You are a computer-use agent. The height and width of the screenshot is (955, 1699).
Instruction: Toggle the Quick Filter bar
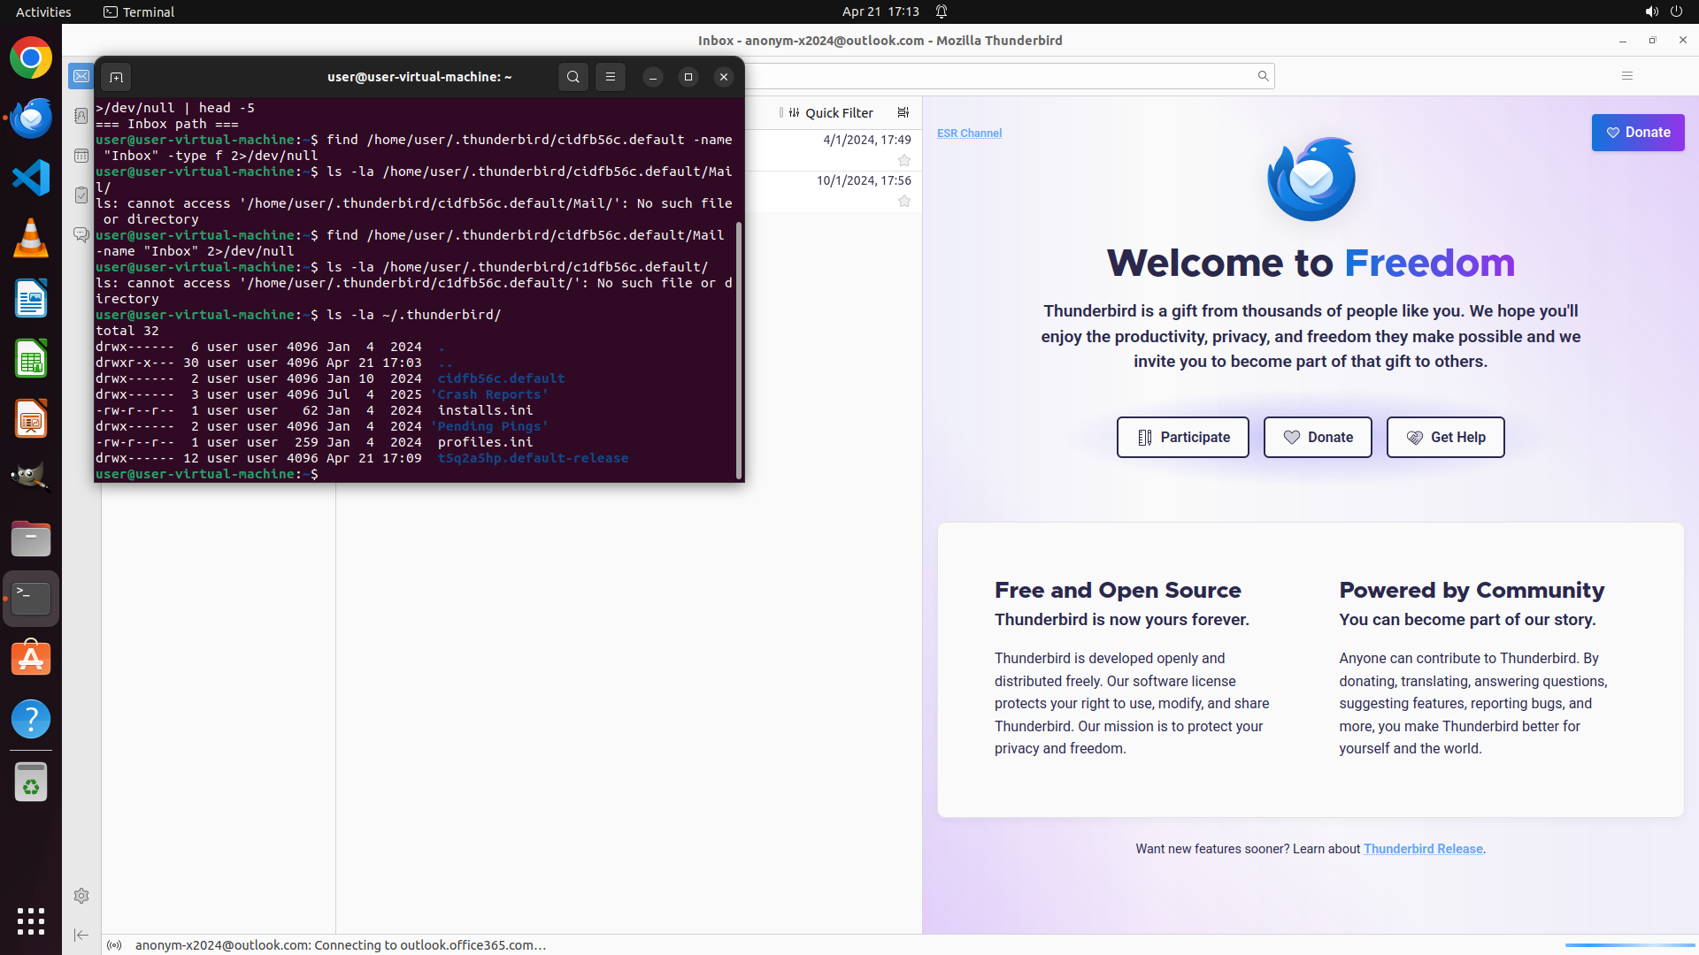click(x=829, y=112)
